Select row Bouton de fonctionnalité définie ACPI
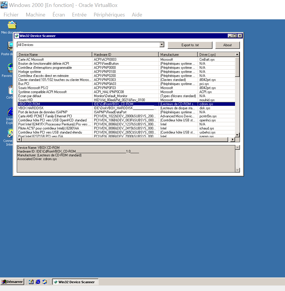 126,64
